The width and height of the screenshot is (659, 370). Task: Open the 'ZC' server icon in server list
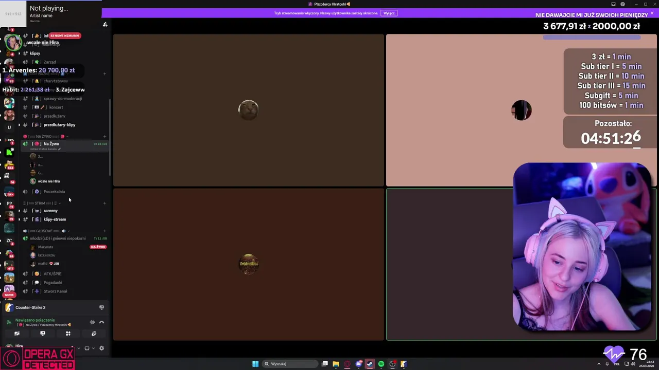click(x=9, y=240)
